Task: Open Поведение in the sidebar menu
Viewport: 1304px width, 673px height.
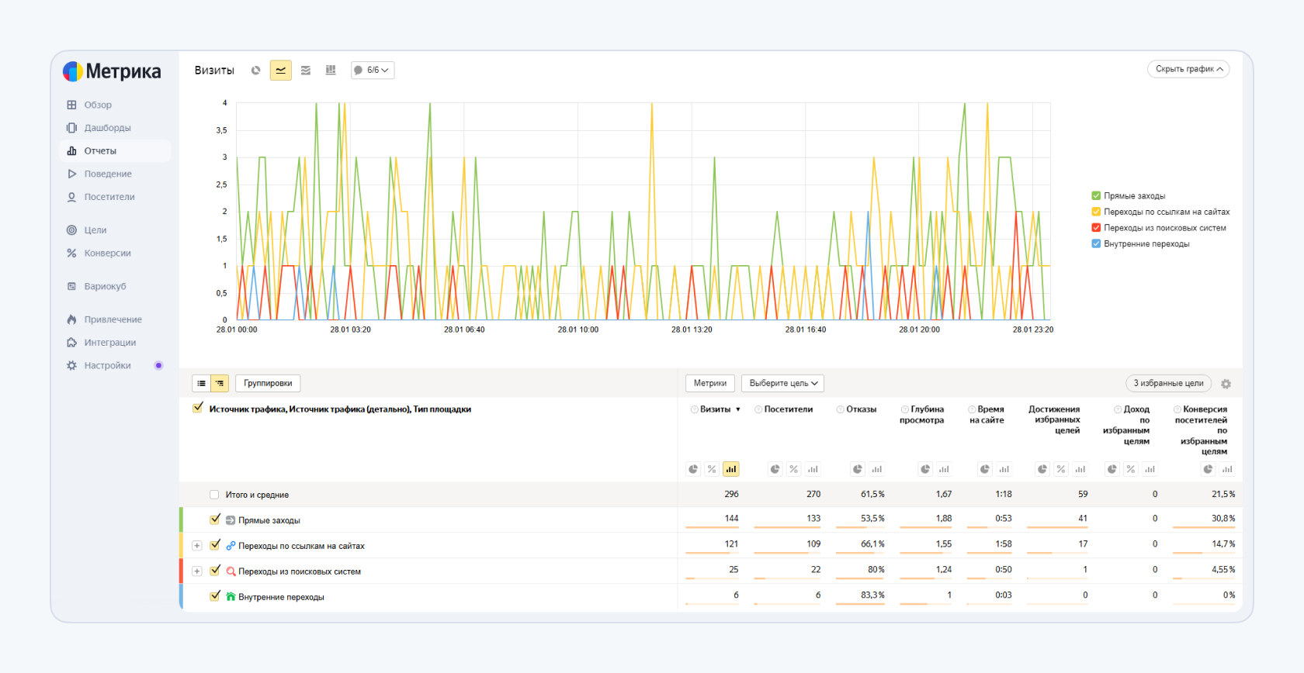Action: pyautogui.click(x=108, y=174)
